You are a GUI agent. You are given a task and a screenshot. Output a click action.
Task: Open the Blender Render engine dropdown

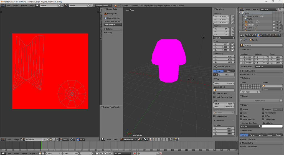104,6
